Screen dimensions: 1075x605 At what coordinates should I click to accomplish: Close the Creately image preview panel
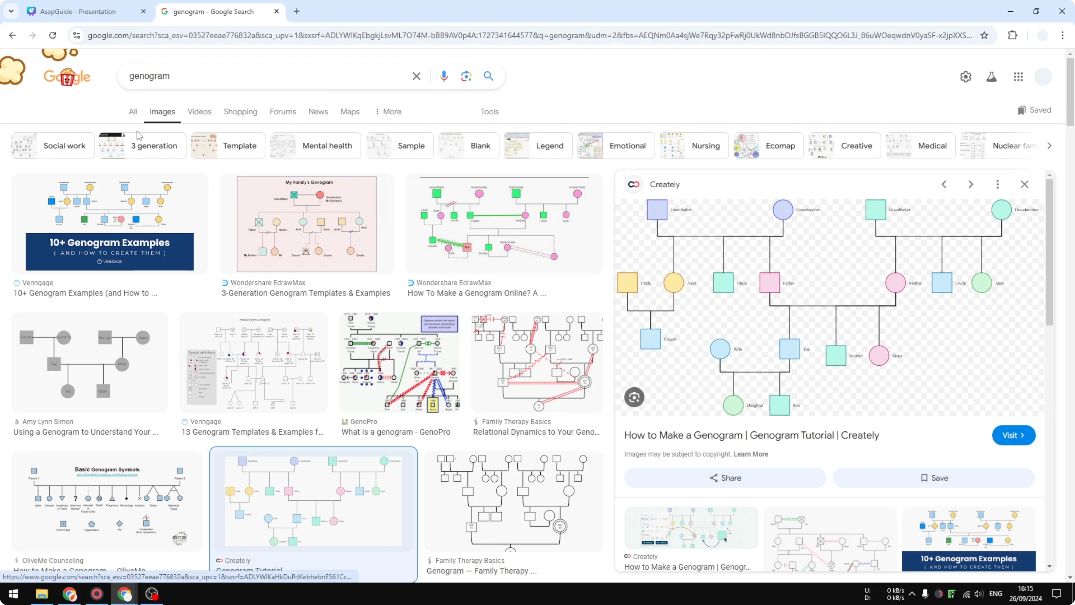point(1024,184)
